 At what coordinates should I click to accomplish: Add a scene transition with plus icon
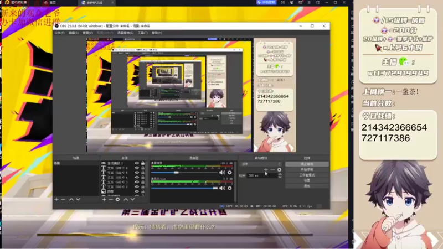pos(266,170)
